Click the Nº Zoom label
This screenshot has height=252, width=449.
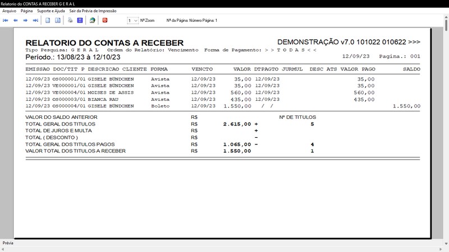pyautogui.click(x=147, y=21)
